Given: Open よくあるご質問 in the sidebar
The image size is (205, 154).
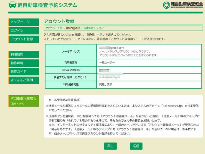Looking at the screenshot, I should click(x=23, y=80).
